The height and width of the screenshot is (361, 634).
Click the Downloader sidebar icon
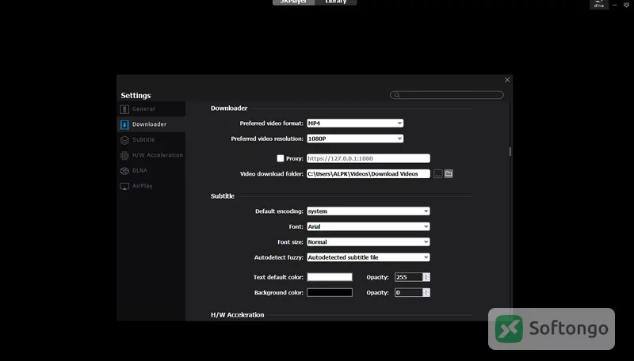[124, 124]
